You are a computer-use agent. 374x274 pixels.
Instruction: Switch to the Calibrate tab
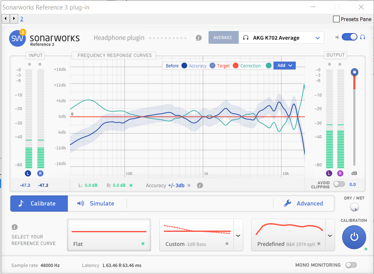click(39, 203)
